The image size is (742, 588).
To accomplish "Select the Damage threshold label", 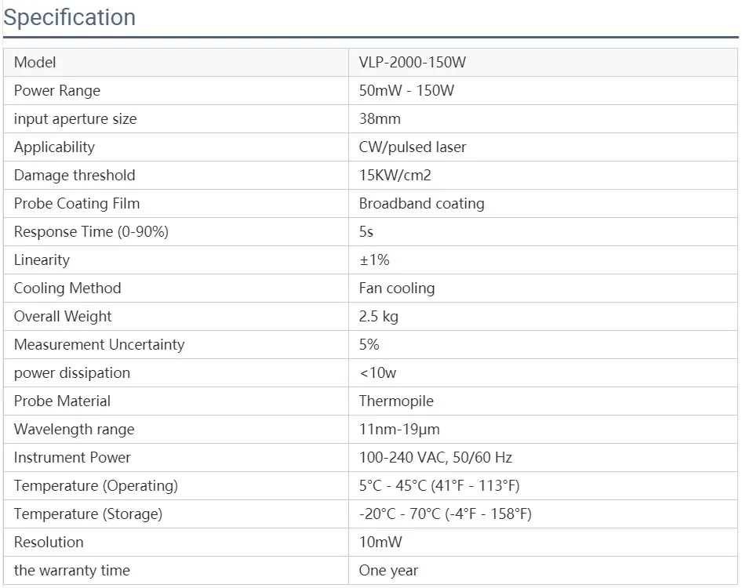I will [x=75, y=175].
